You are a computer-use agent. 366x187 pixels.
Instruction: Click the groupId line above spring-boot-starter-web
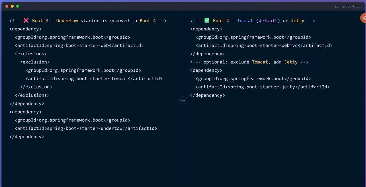72,37
